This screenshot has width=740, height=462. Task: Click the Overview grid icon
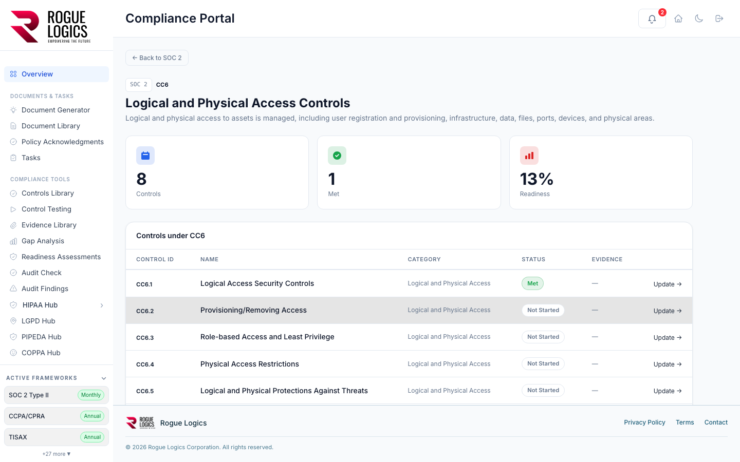click(13, 74)
